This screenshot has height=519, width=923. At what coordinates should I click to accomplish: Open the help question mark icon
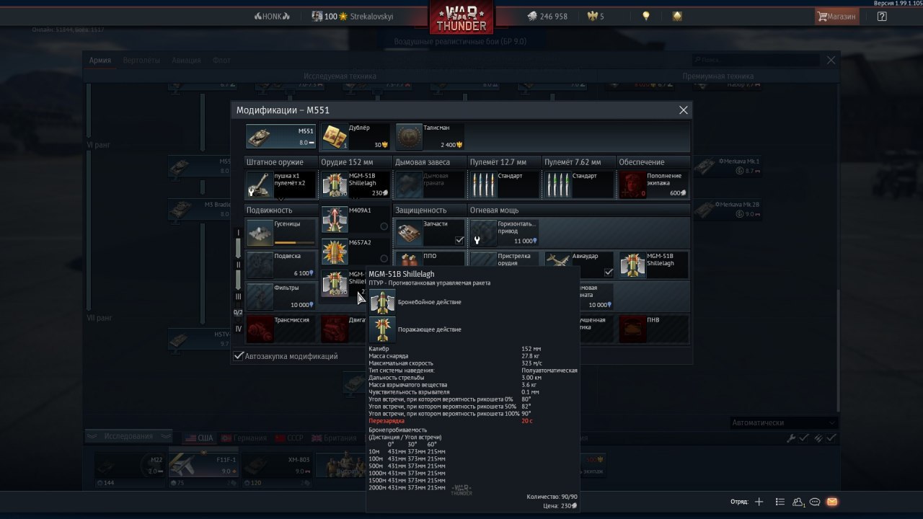882,16
